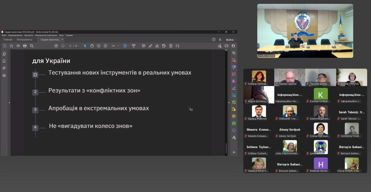This screenshot has height=192, width=371.
Task: Open the bookmarks panel in left sidebar
Action: point(4,61)
